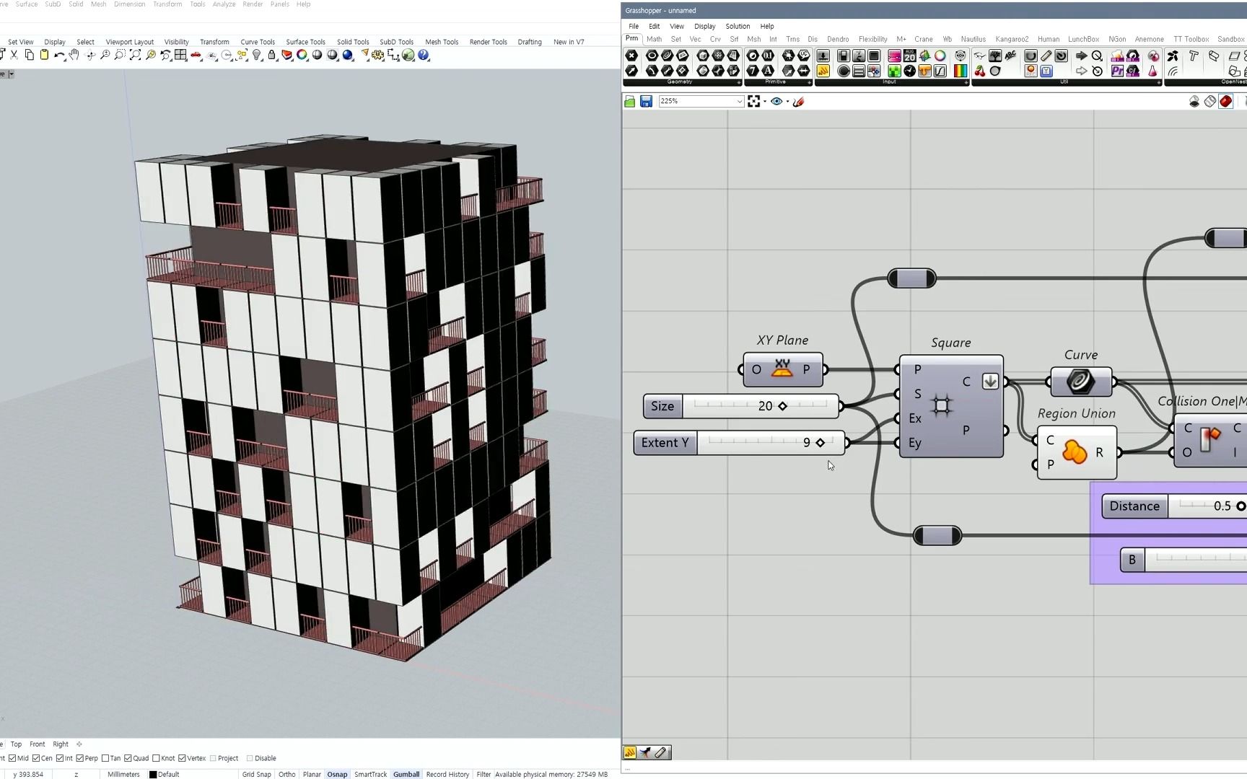Save the Grasshopper file with floppy icon
The height and width of the screenshot is (779, 1247).
(646, 102)
